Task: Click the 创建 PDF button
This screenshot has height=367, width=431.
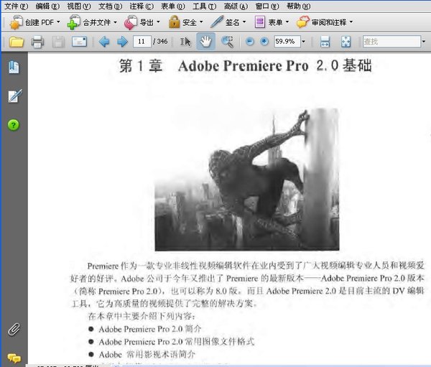Action: [32, 22]
